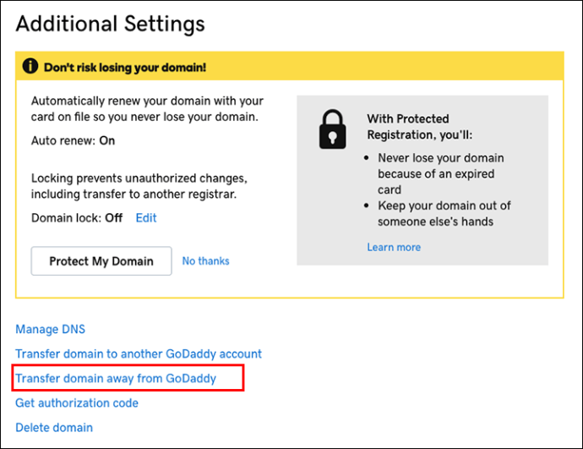Click the black padlock icon
The width and height of the screenshot is (583, 449).
click(x=332, y=129)
